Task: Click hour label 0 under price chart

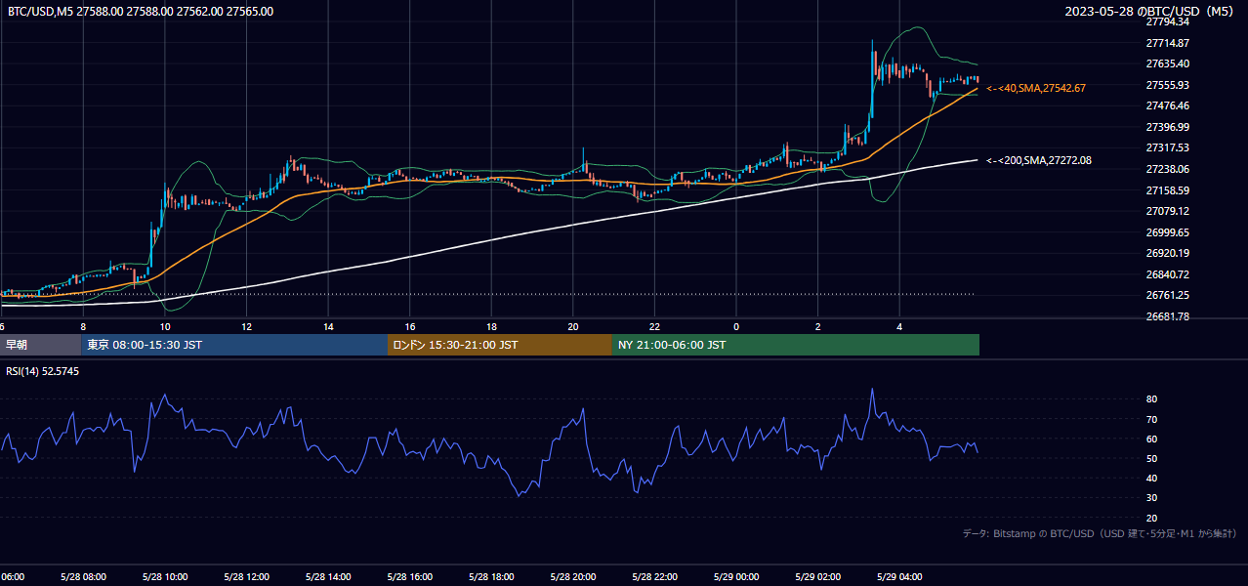Action: [x=736, y=326]
